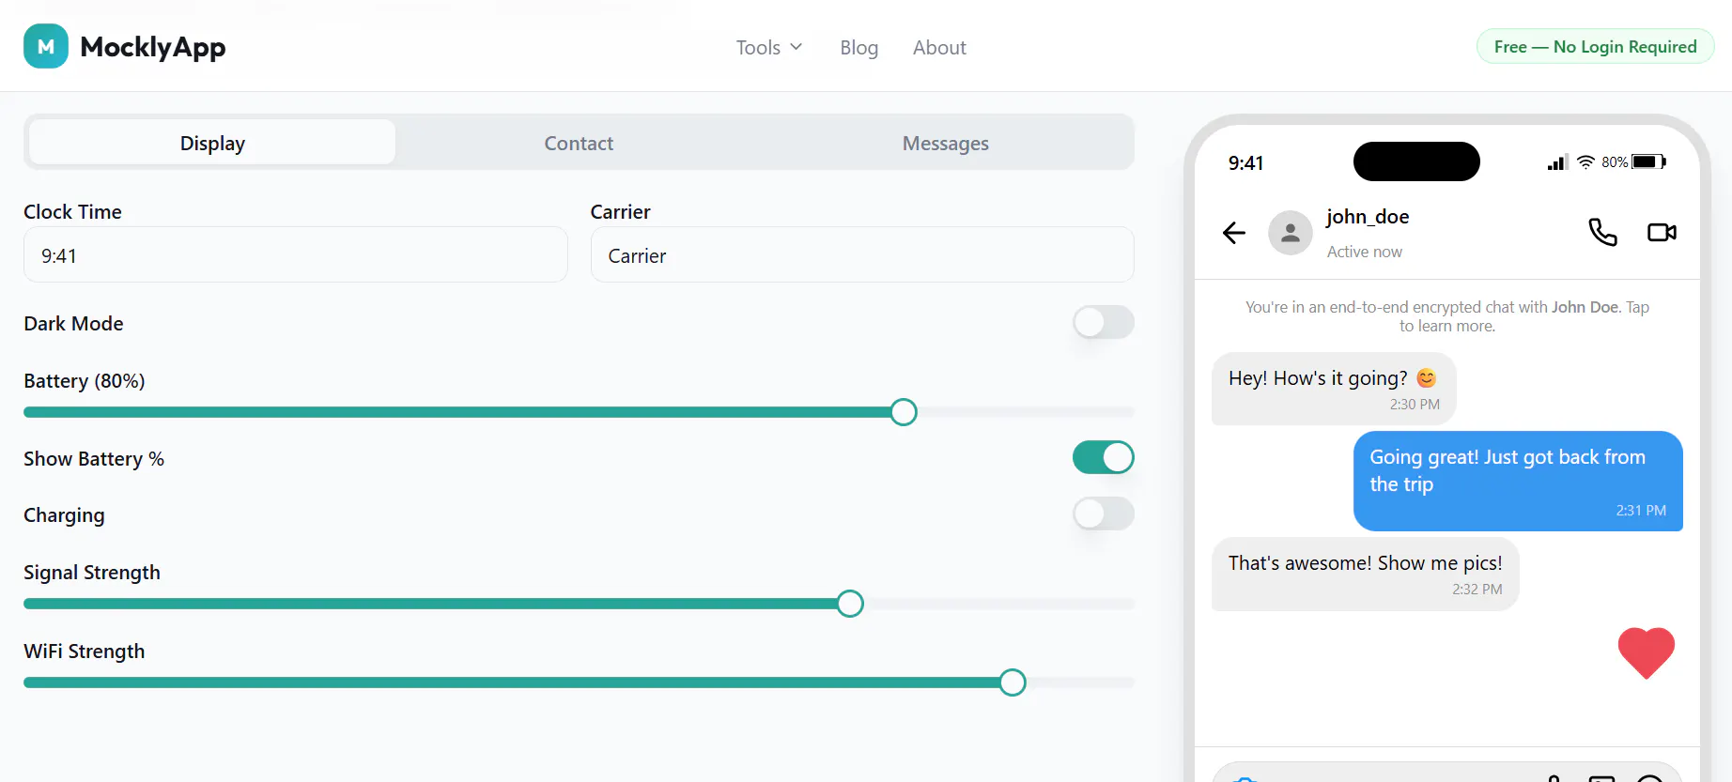
Task: Turn off Show Battery % switch
Action: [x=1104, y=457]
